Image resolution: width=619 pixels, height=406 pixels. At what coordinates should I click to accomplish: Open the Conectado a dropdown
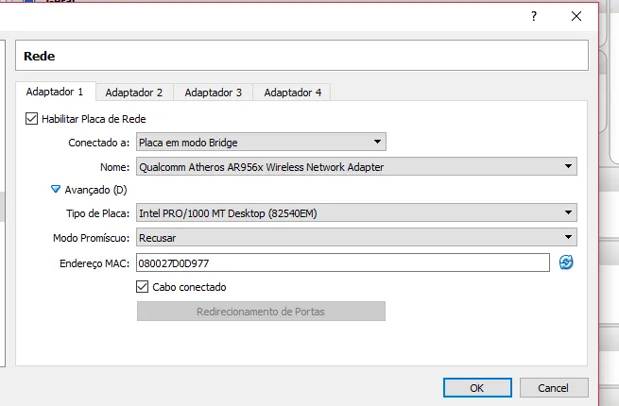(261, 143)
